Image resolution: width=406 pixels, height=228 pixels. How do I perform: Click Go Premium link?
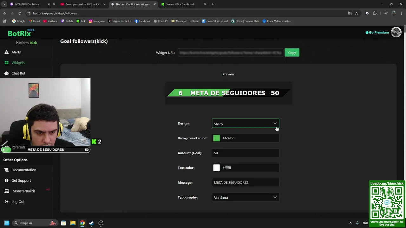tap(377, 32)
